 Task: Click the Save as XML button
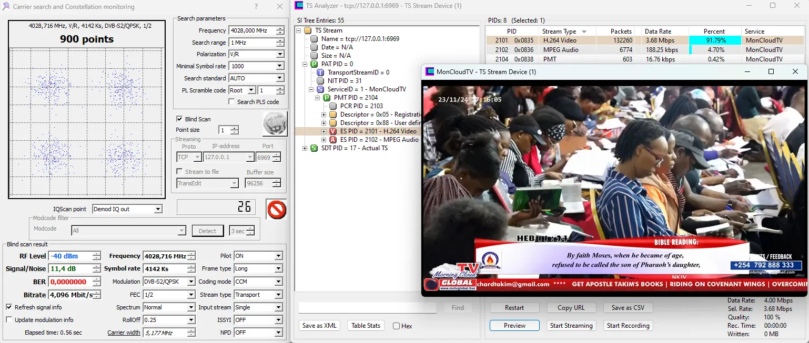tap(319, 326)
